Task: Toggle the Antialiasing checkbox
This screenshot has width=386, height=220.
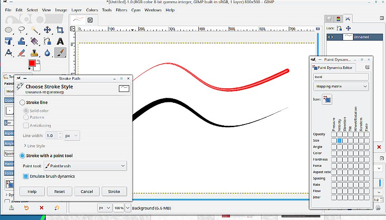Action: 26,125
